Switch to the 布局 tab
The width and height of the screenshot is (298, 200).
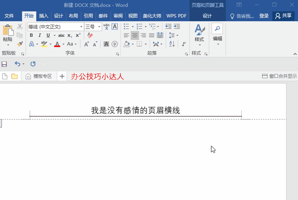pyautogui.click(x=74, y=16)
